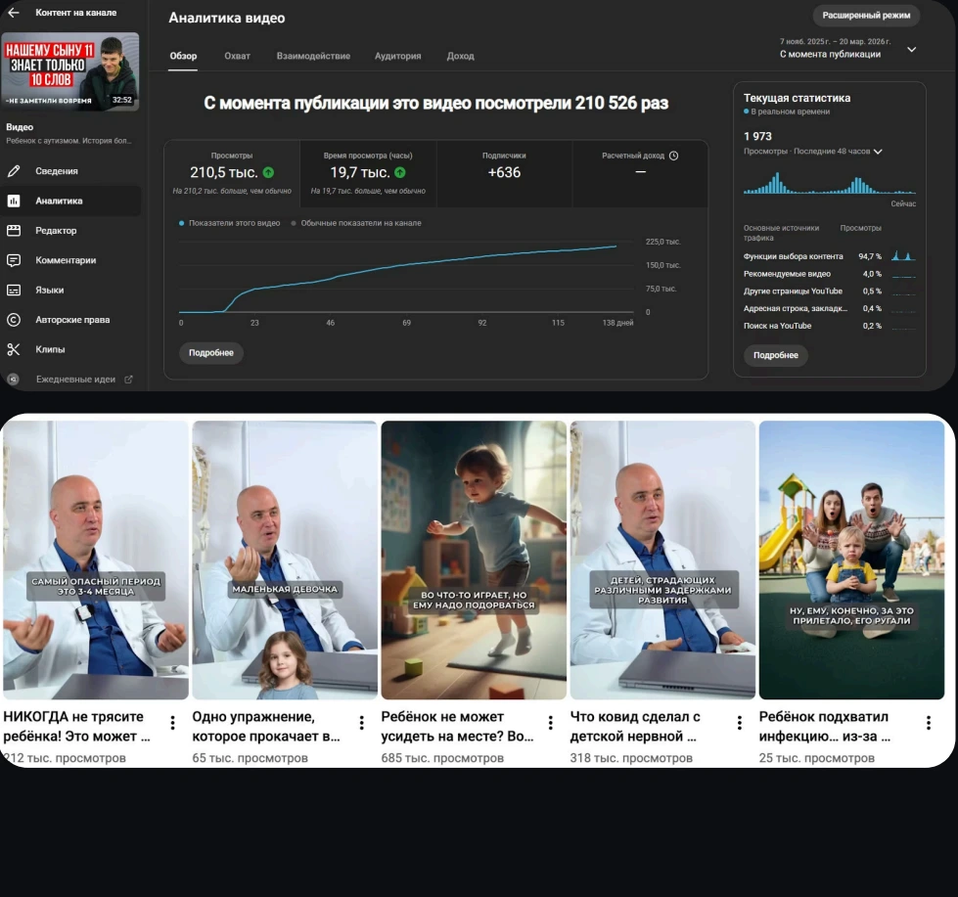958x897 pixels.
Task: Click the Расширенный режим button
Action: 866,16
